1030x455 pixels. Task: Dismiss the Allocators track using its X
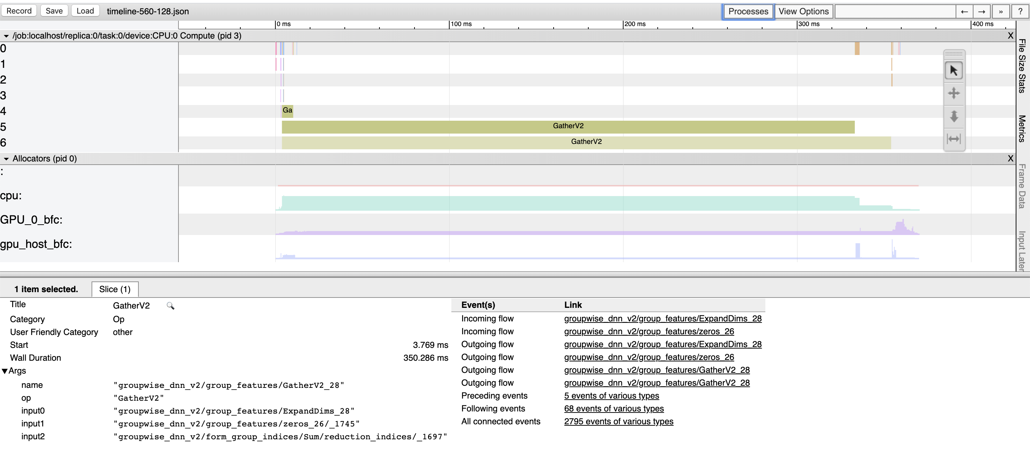click(1011, 159)
